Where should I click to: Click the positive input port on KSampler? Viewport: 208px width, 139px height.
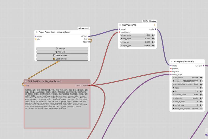[171, 69]
